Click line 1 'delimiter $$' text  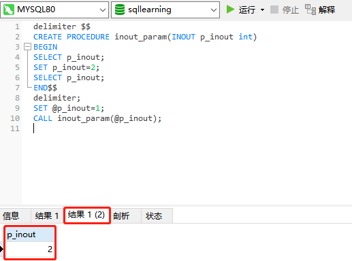click(x=62, y=27)
